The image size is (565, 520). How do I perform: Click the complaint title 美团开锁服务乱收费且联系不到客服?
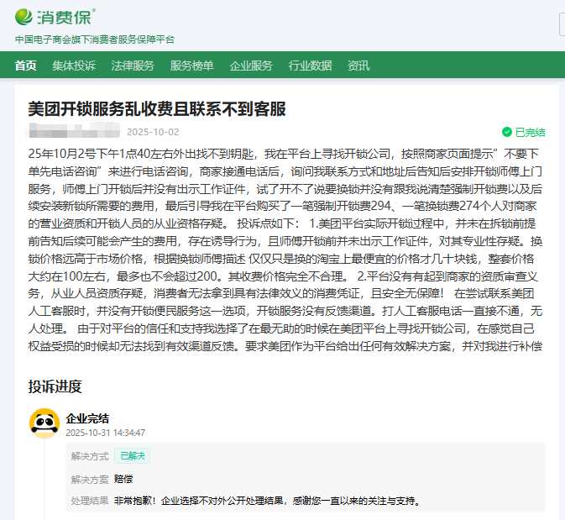(157, 109)
